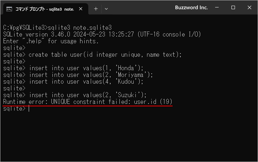This screenshot has height=162, width=258.
Task: Click the UNIQUE constraint failed error line
Action: tap(88, 102)
